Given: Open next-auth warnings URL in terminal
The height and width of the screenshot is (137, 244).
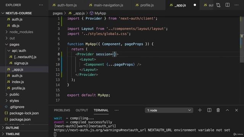Looking at the screenshot, I should point(100,130).
